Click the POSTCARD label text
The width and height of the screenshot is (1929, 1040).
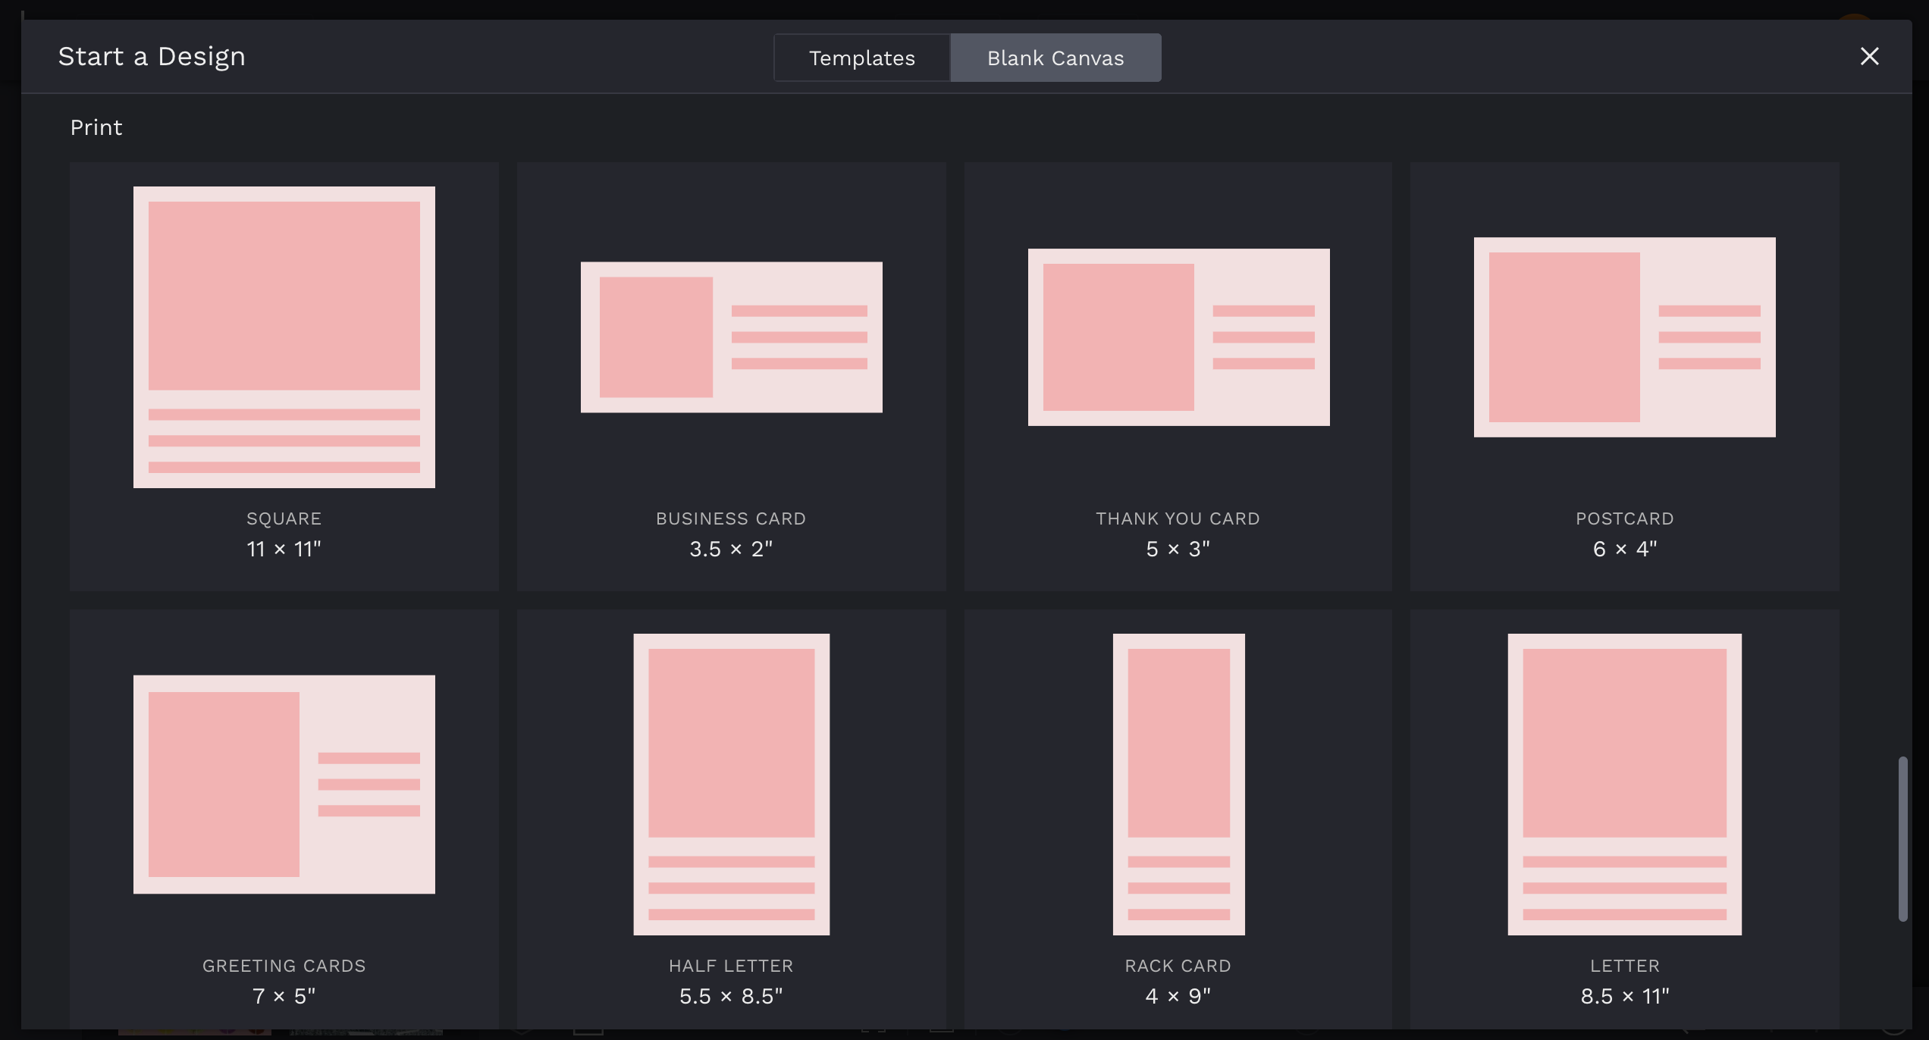[1625, 518]
